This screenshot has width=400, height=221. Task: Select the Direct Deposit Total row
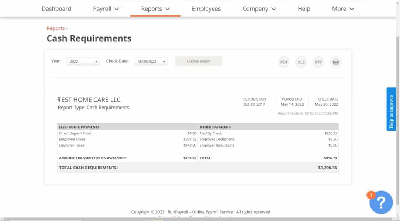(x=111, y=133)
